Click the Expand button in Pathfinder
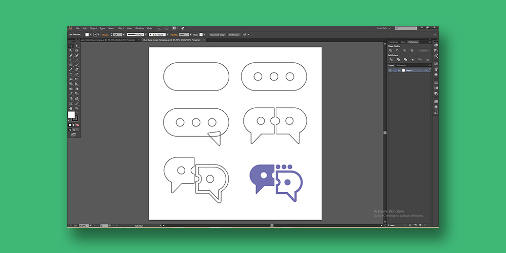The height and width of the screenshot is (253, 506). pos(424,51)
